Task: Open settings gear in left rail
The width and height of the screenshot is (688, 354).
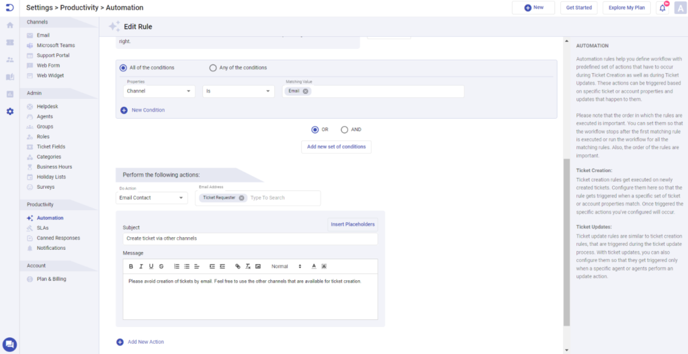Action: [9, 112]
